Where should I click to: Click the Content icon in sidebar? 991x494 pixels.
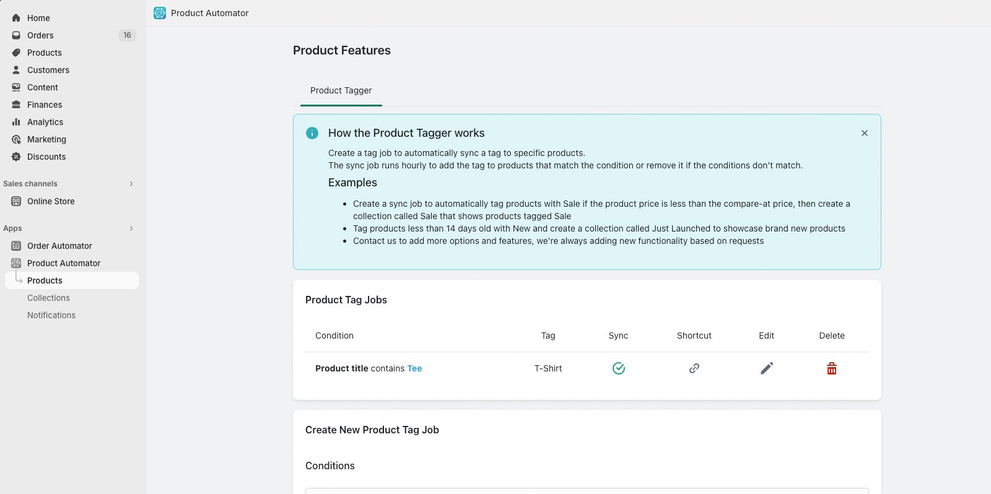[16, 87]
